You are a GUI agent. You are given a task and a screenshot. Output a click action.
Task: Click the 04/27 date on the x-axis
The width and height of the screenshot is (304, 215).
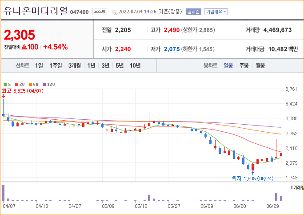(75, 206)
